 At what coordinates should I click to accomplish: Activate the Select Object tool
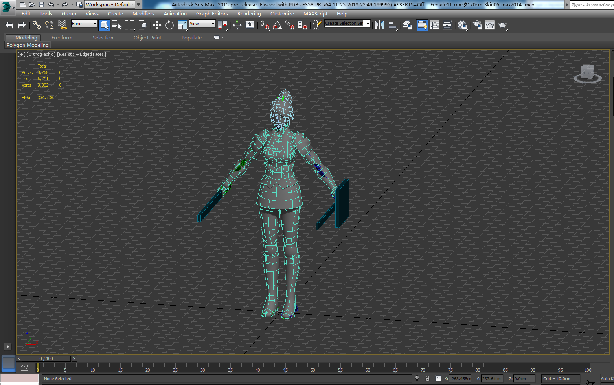[105, 25]
